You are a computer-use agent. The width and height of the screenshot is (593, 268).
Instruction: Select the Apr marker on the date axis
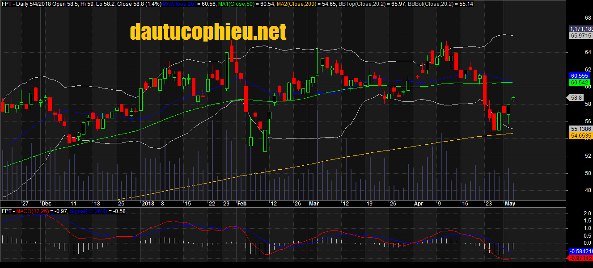tap(420, 204)
